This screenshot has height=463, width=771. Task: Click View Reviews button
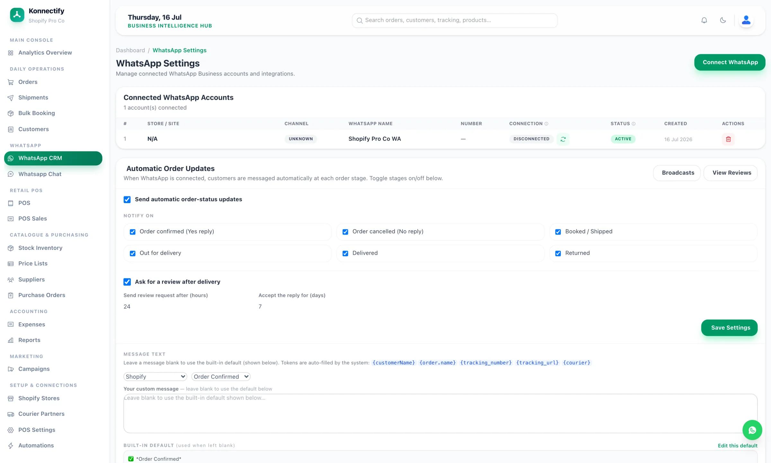point(731,173)
